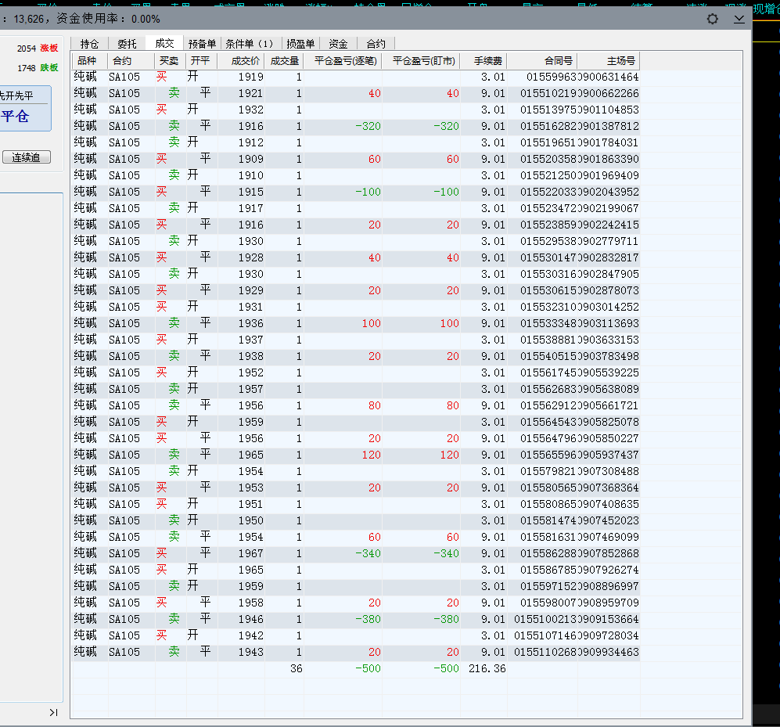Click the -380 profit cell in 逐笔 column

[x=368, y=619]
